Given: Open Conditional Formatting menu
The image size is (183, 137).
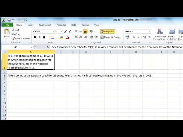Looking at the screenshot, I should tap(160, 35).
